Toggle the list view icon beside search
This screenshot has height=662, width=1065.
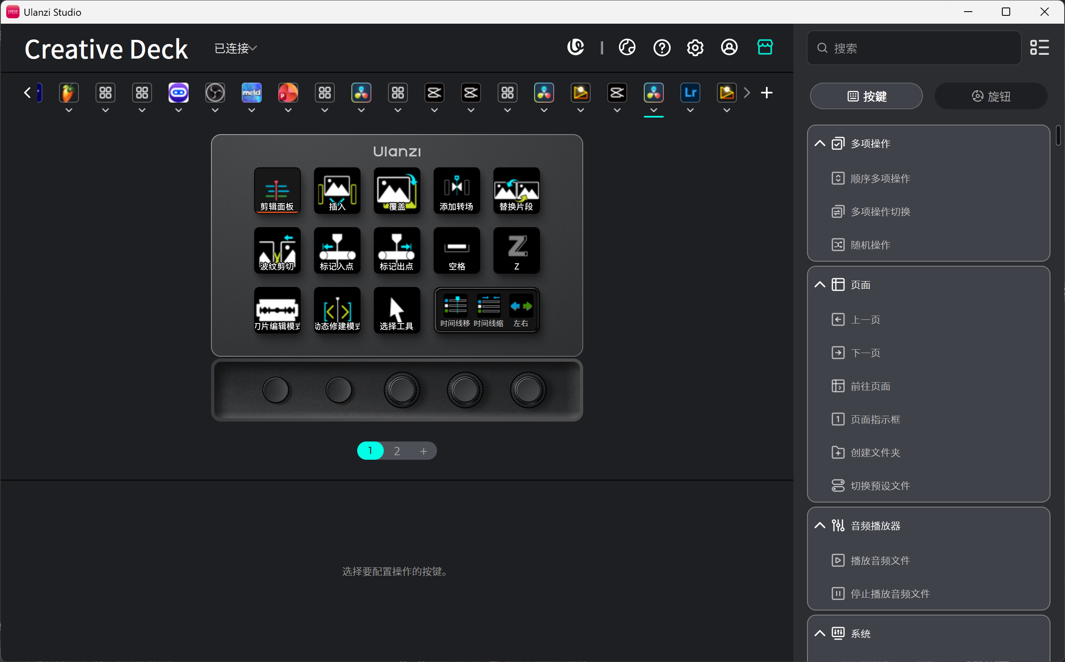pyautogui.click(x=1039, y=47)
